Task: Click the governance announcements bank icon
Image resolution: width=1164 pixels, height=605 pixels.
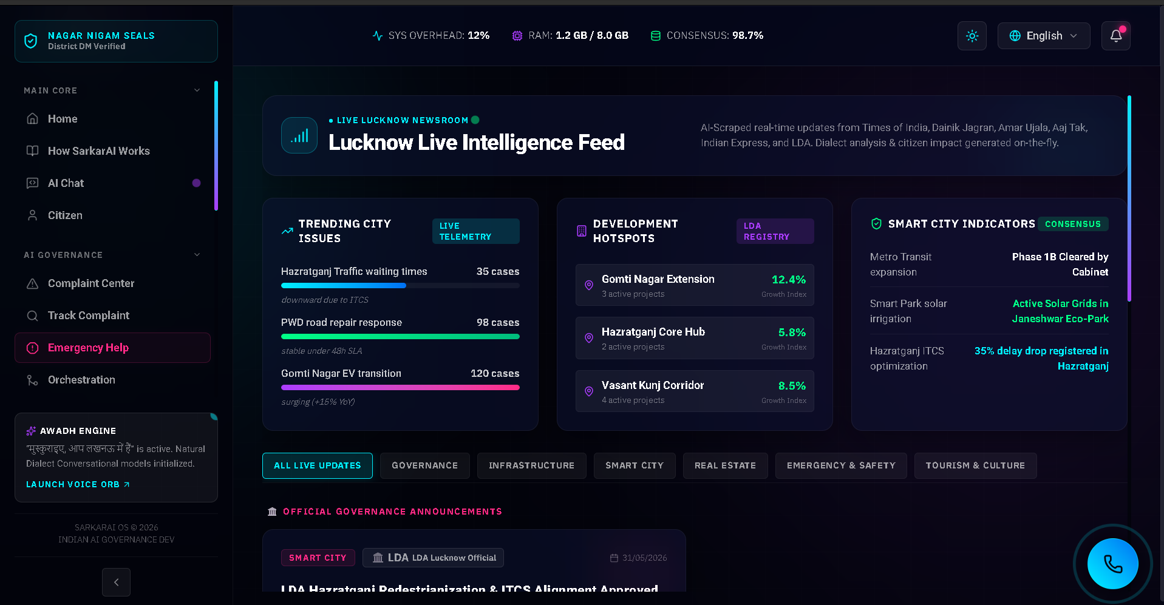Action: (272, 512)
